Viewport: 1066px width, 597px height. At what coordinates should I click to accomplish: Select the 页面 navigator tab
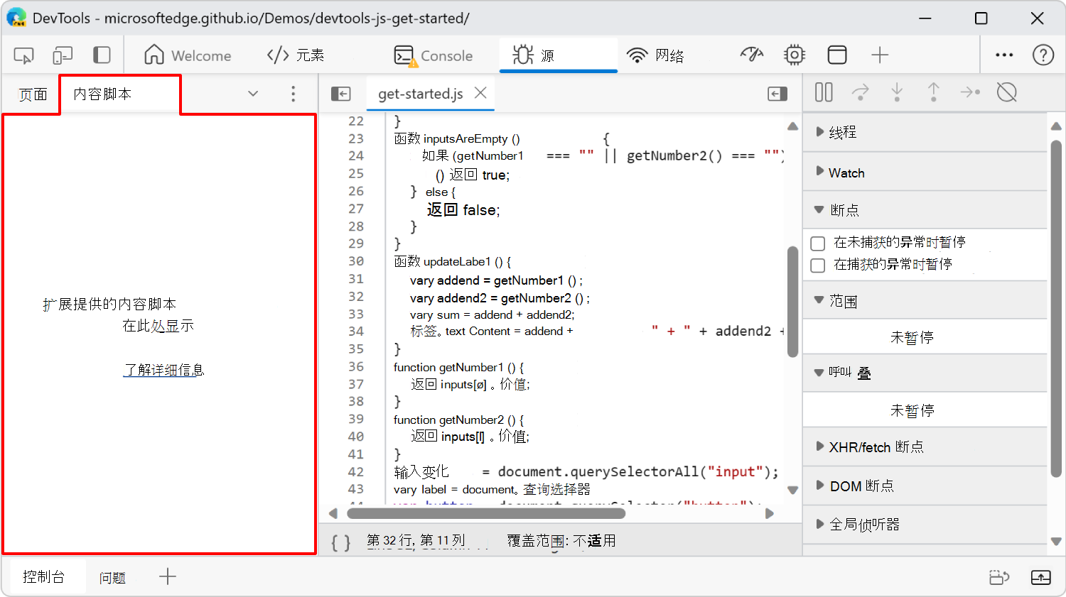coord(33,94)
